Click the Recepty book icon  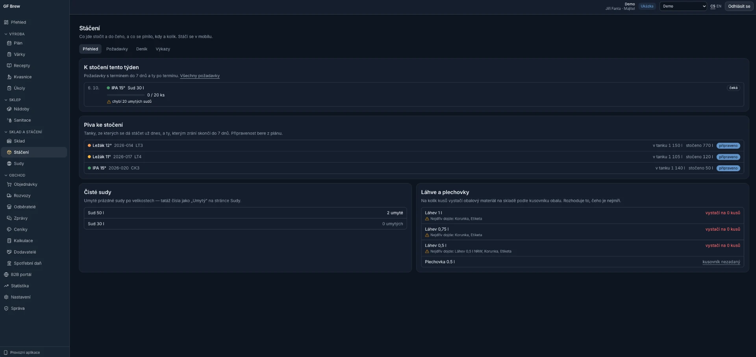click(x=9, y=66)
